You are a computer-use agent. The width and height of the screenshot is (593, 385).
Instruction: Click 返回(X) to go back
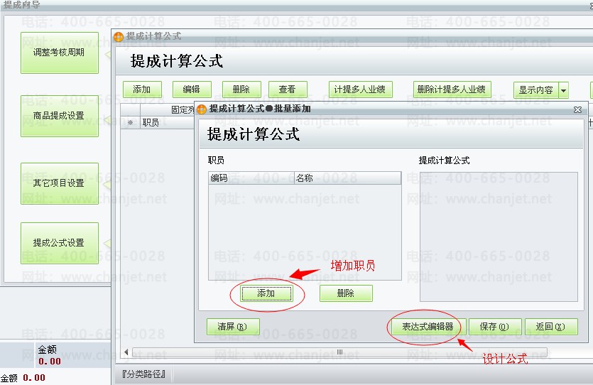click(x=552, y=327)
